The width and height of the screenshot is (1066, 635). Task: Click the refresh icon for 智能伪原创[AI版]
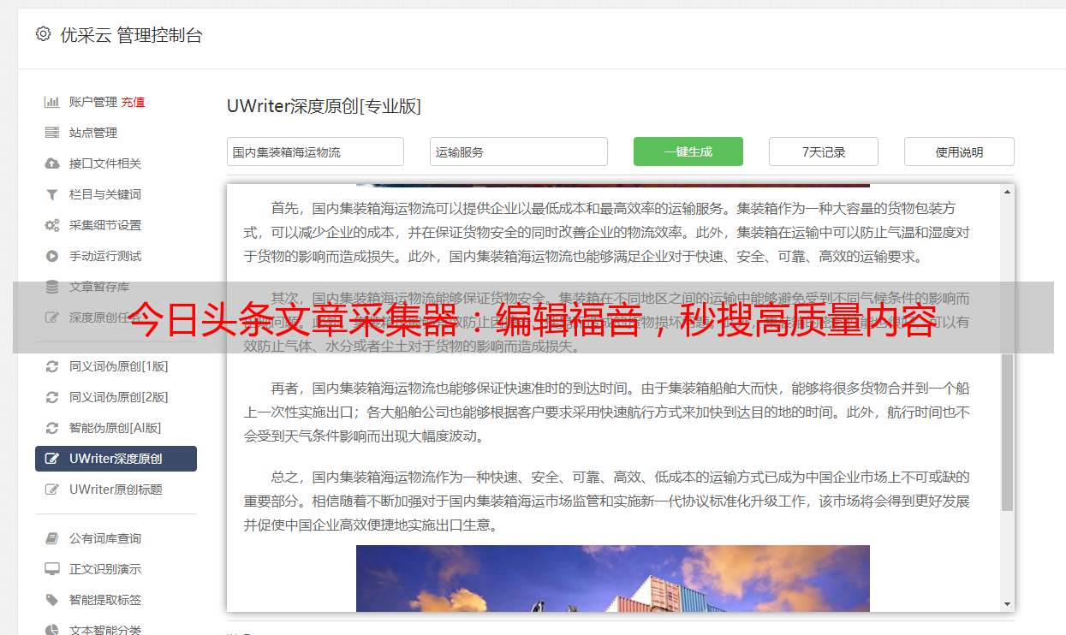point(52,428)
